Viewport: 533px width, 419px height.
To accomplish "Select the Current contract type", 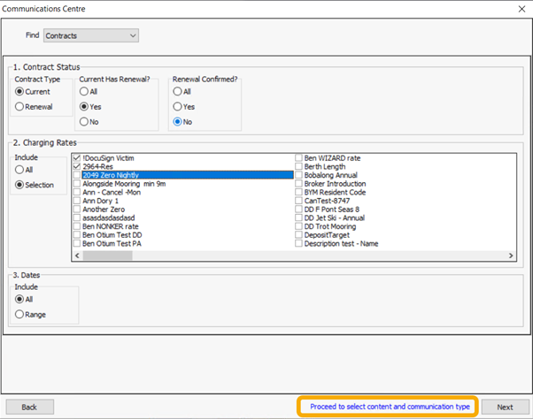I will pos(20,91).
